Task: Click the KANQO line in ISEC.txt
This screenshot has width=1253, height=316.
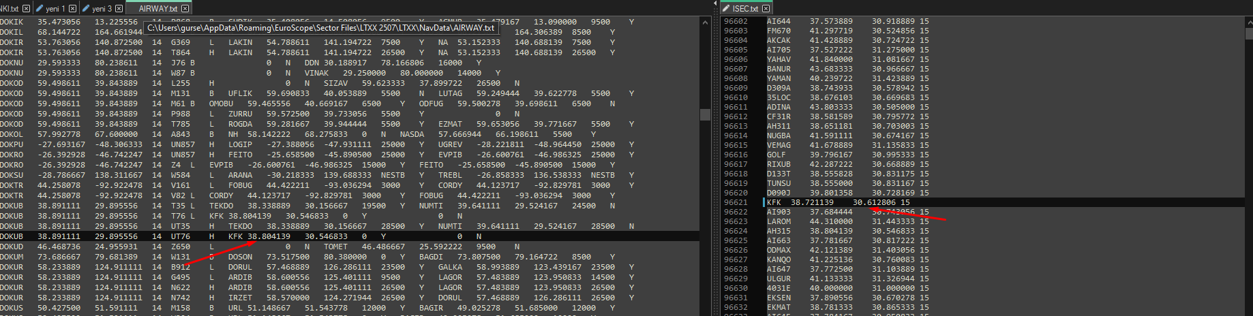Action: pyautogui.click(x=847, y=259)
